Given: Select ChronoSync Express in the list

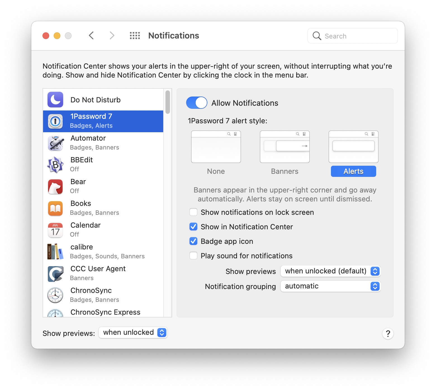Looking at the screenshot, I should tap(103, 312).
